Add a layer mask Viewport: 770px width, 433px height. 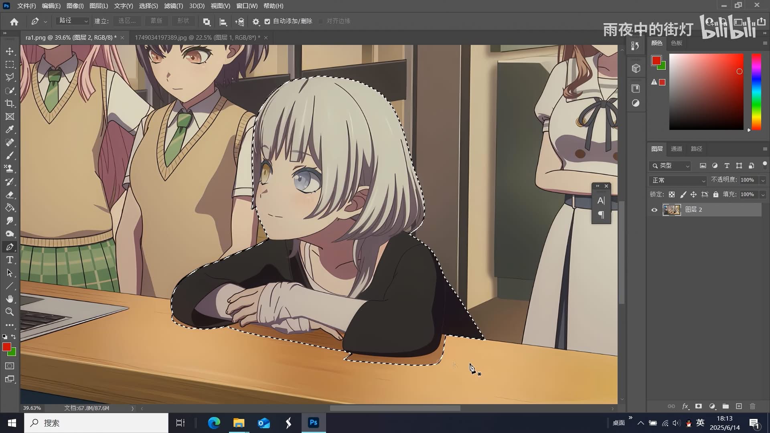click(699, 406)
